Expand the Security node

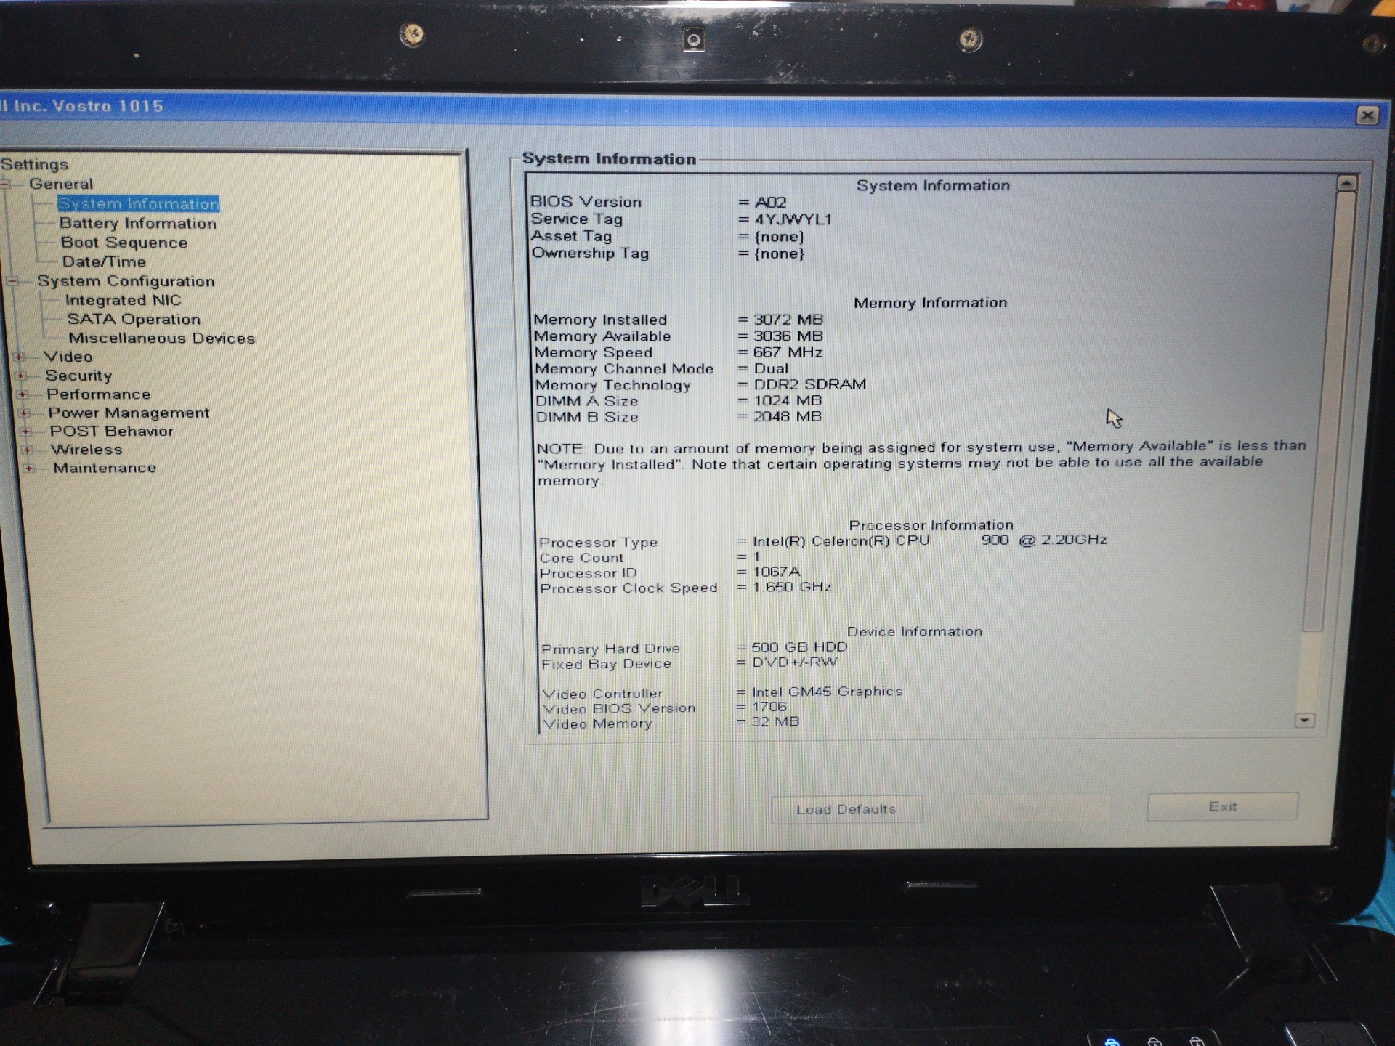21,376
